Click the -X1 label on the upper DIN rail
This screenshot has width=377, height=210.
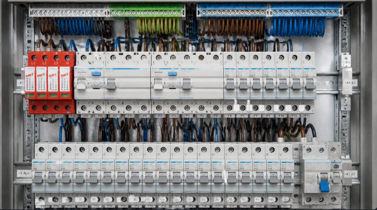point(350,83)
